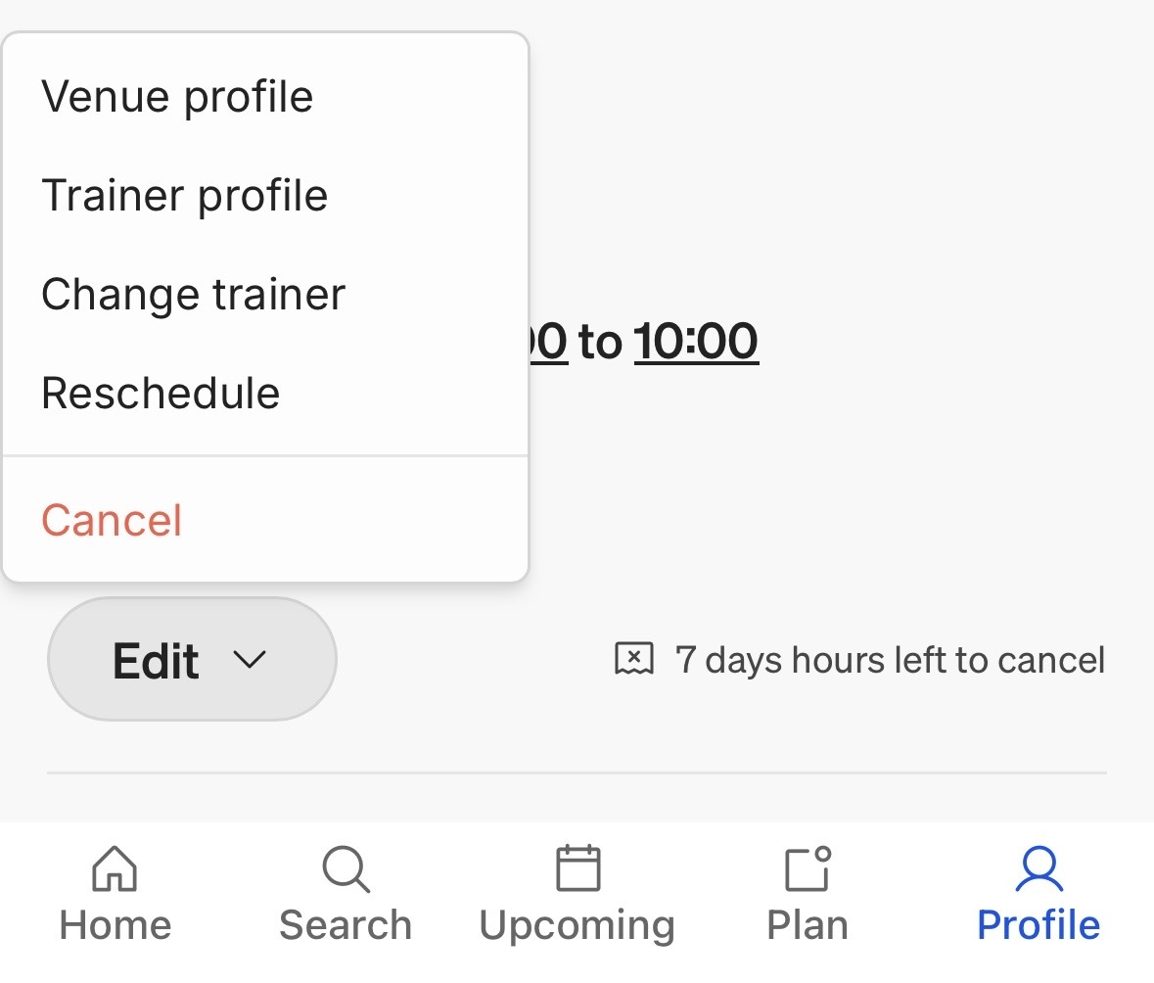Screen dimensions: 1154x983
Task: Click the red Cancel menu option
Action: [265, 520]
